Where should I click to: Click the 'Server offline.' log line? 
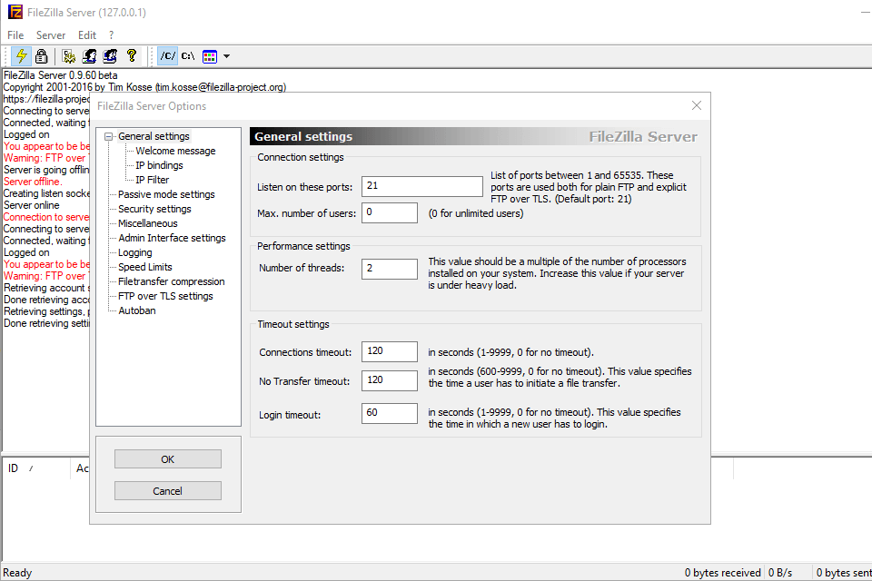[x=33, y=182]
